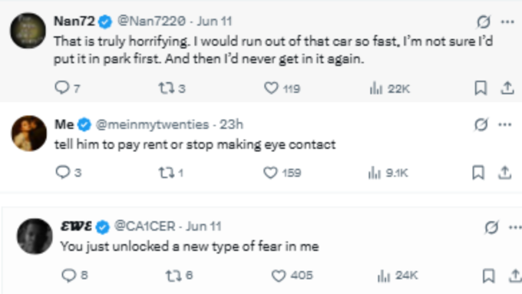The image size is (522, 294).
Task: Like the 'pay rent' tweet by Me
Action: coord(282,173)
